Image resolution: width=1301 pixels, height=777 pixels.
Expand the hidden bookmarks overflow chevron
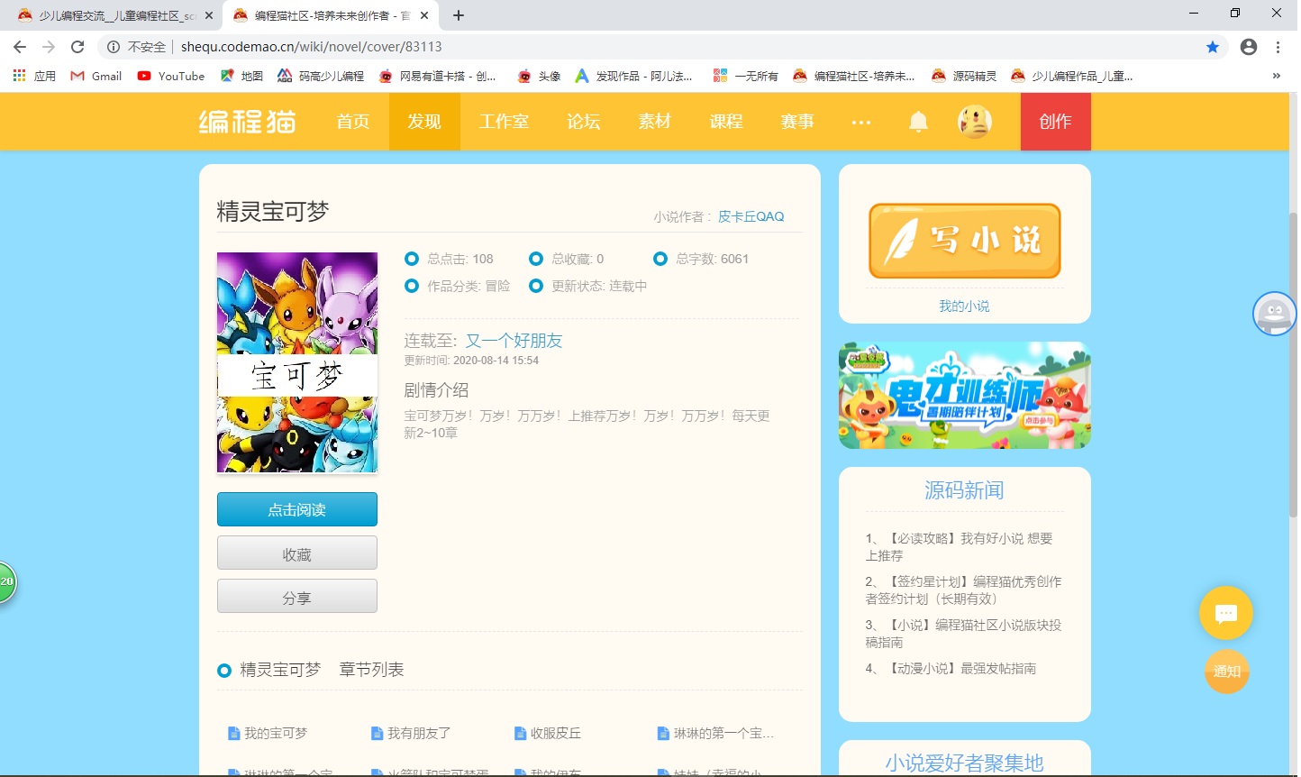point(1276,76)
